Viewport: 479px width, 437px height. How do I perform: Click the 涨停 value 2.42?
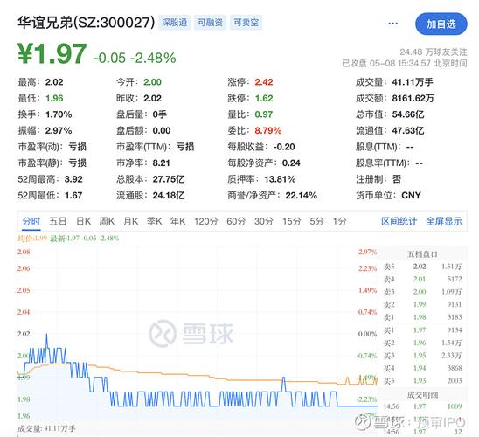click(x=264, y=82)
